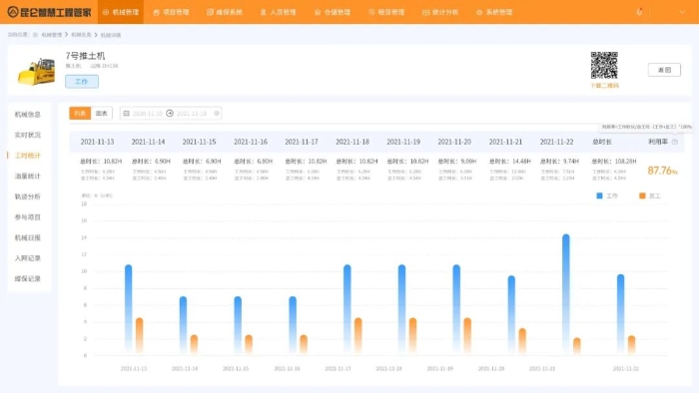Click the tallest blue bar for 2021-11-21
The height and width of the screenshot is (393, 699).
pyautogui.click(x=566, y=293)
